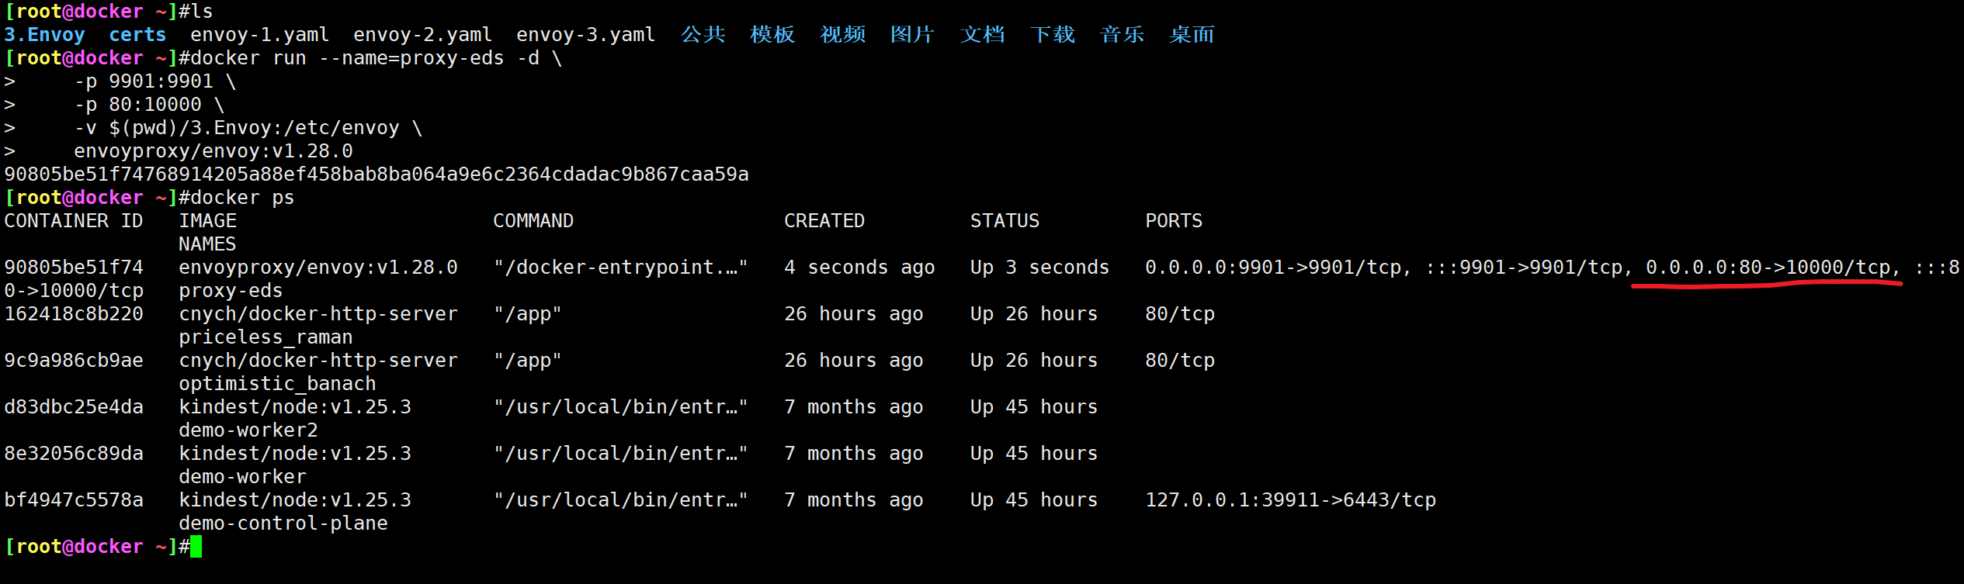The image size is (1964, 584).
Task: Click the '4 seconds ago' created value
Action: pyautogui.click(x=859, y=268)
